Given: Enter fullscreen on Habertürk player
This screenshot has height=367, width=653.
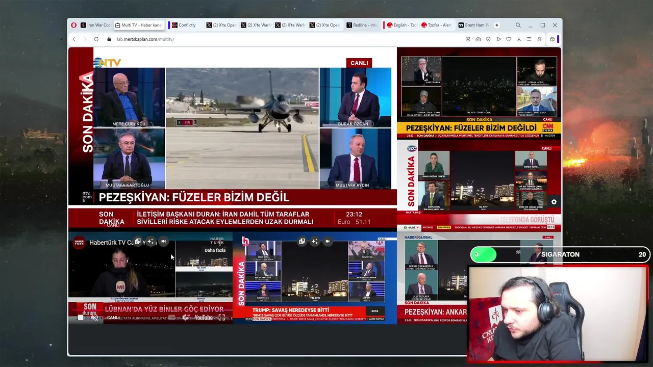Looking at the screenshot, I should point(221,318).
